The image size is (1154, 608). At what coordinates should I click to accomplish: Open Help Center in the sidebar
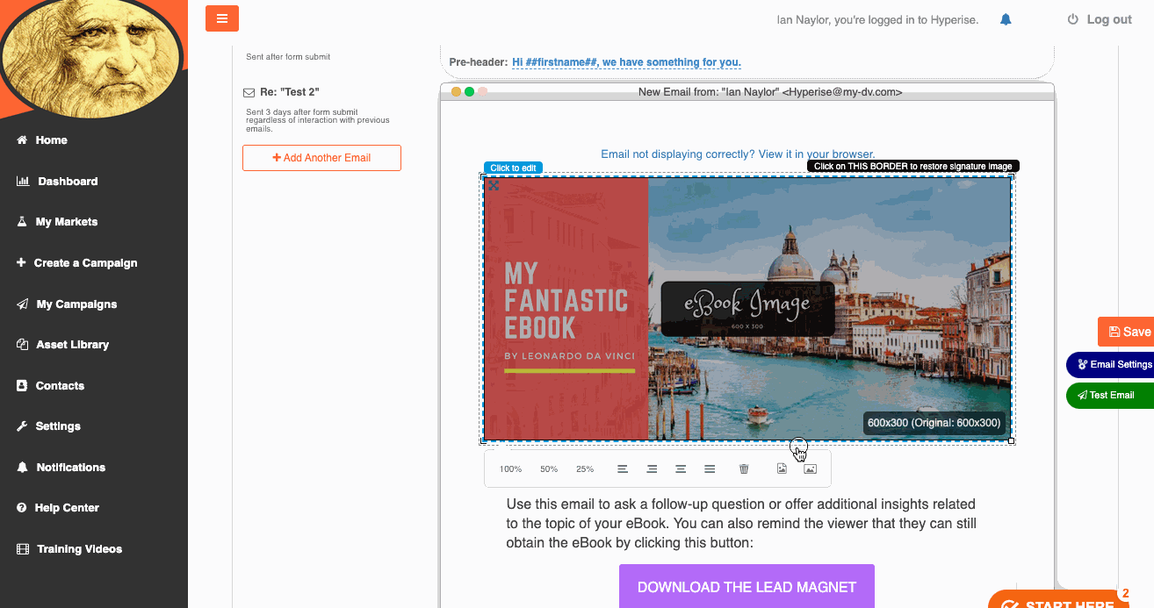[67, 508]
